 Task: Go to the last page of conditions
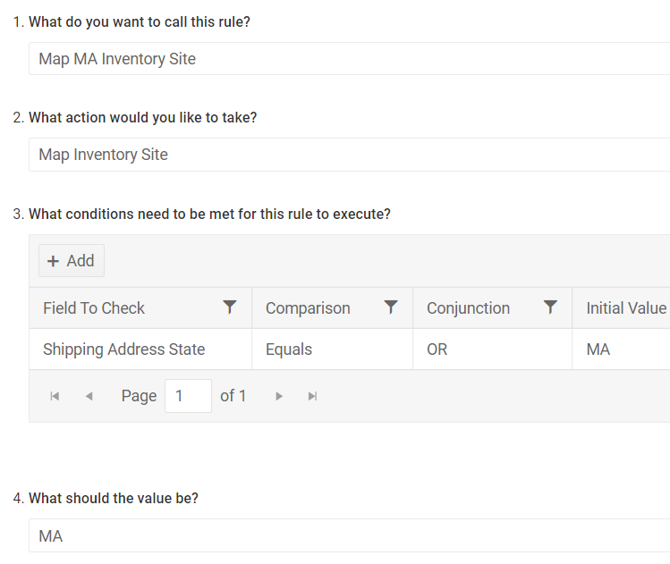(x=312, y=396)
